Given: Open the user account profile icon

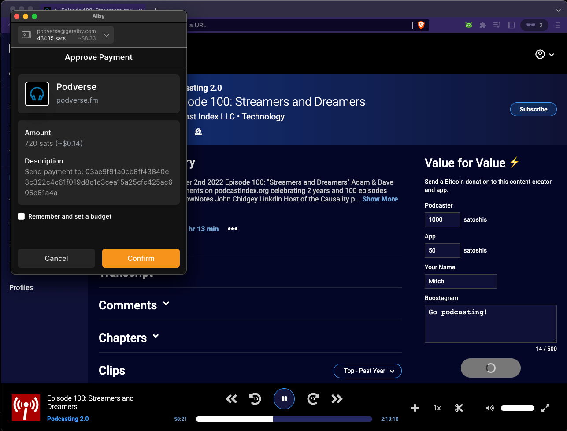Looking at the screenshot, I should pos(540,54).
